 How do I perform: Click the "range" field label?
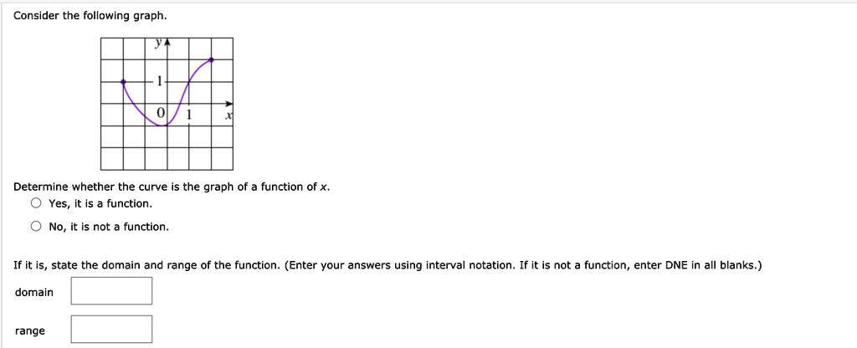[x=29, y=330]
